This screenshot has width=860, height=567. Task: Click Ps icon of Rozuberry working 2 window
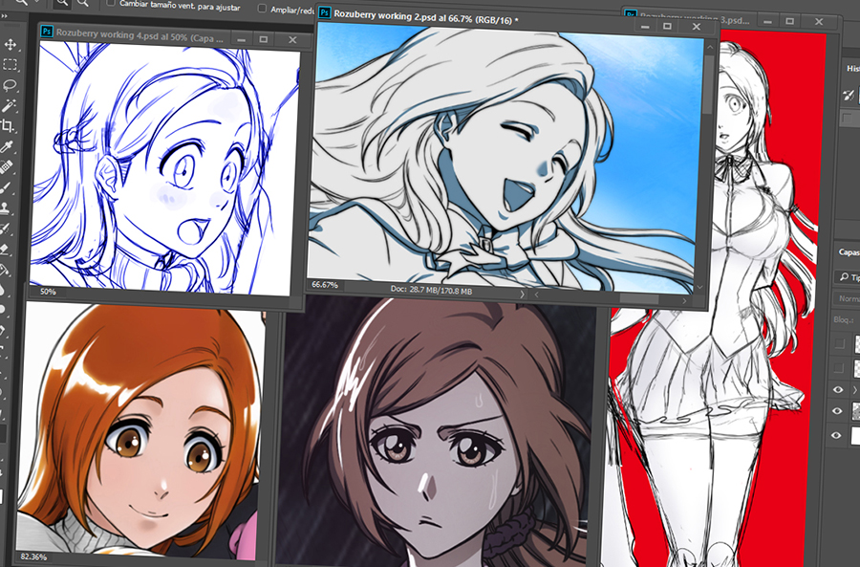click(325, 12)
